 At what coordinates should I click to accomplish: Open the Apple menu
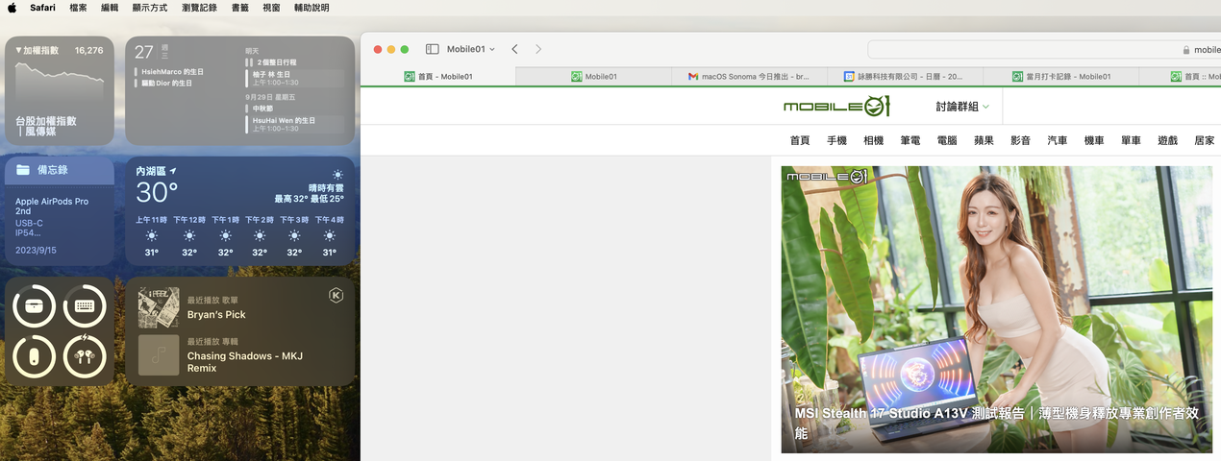click(x=12, y=8)
